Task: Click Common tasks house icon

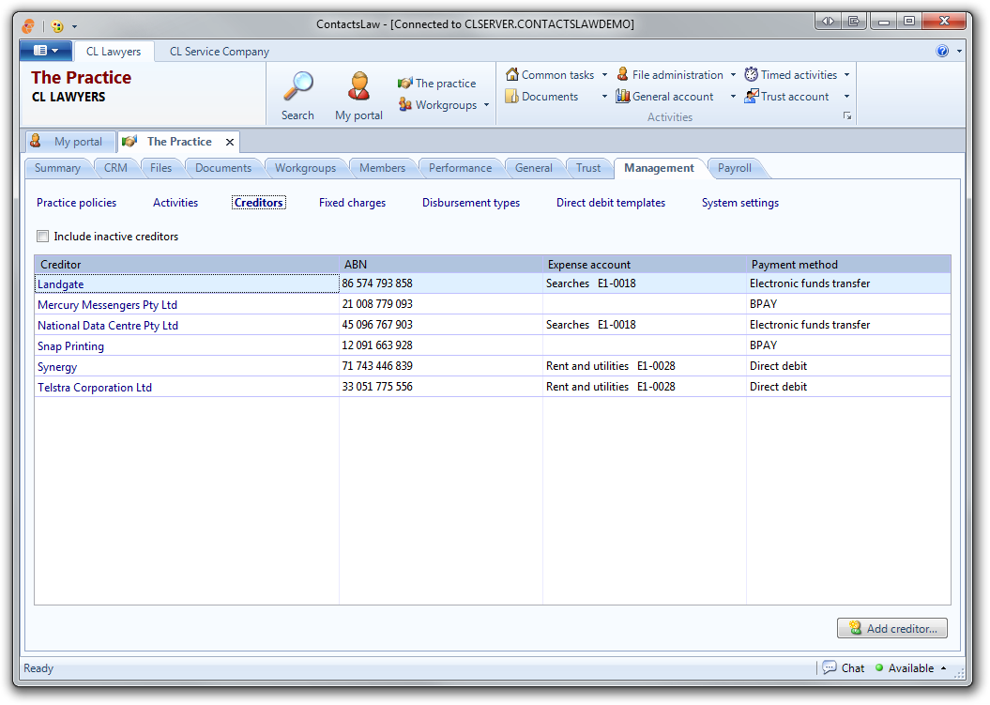Action: pyautogui.click(x=512, y=74)
